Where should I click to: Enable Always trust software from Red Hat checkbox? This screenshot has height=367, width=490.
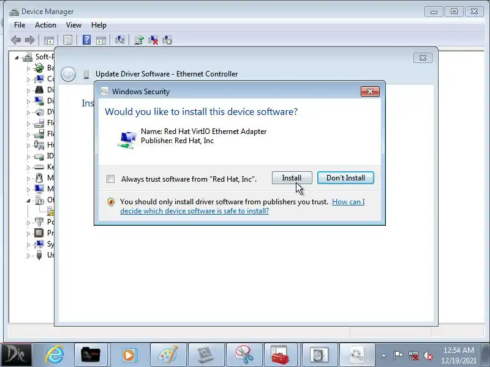click(x=110, y=179)
